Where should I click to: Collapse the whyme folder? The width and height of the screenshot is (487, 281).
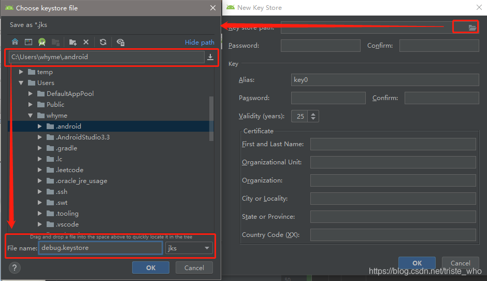(31, 115)
